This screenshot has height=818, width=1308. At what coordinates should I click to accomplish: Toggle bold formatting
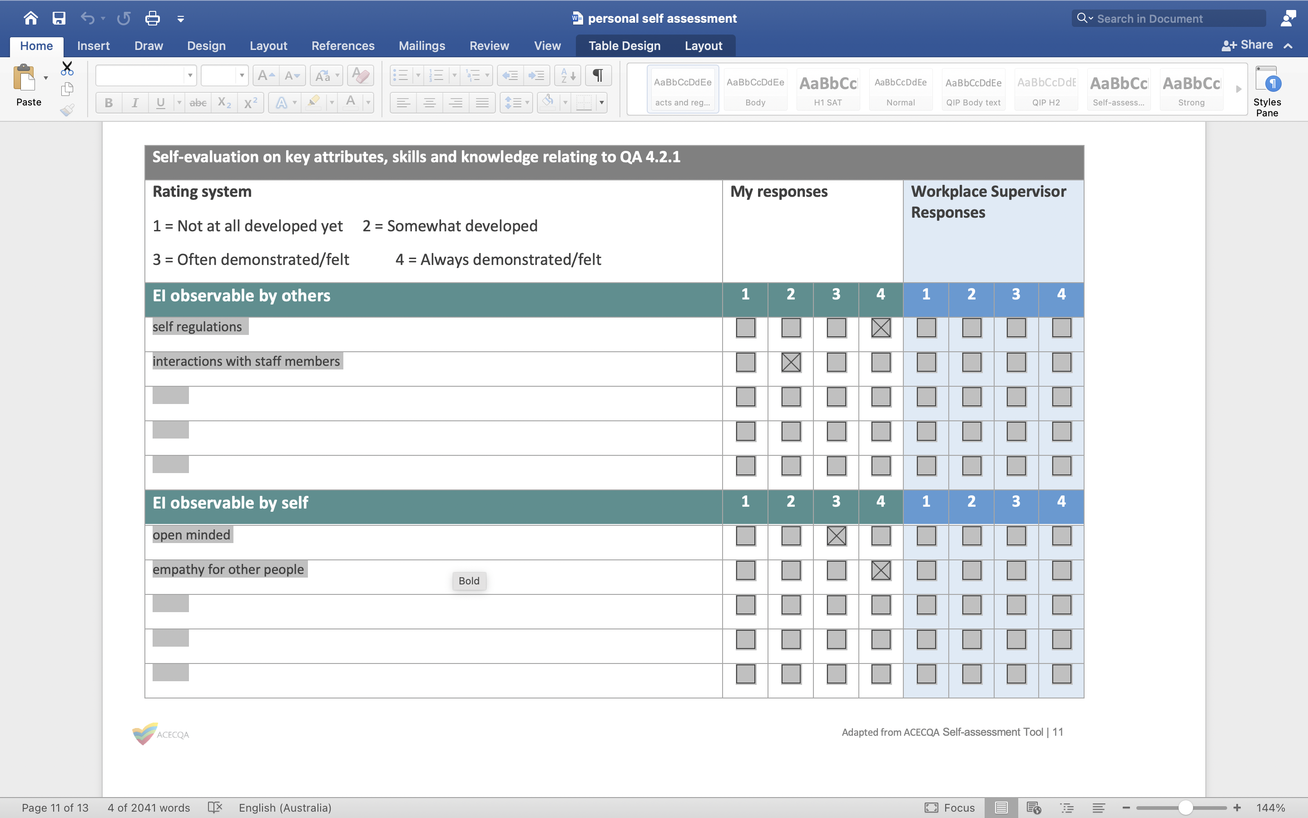click(x=108, y=102)
